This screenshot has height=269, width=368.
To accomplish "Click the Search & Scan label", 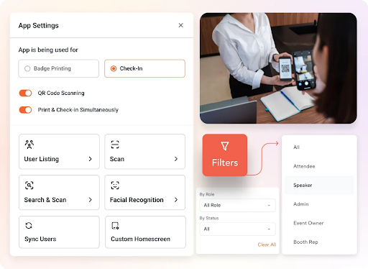I will point(45,200).
